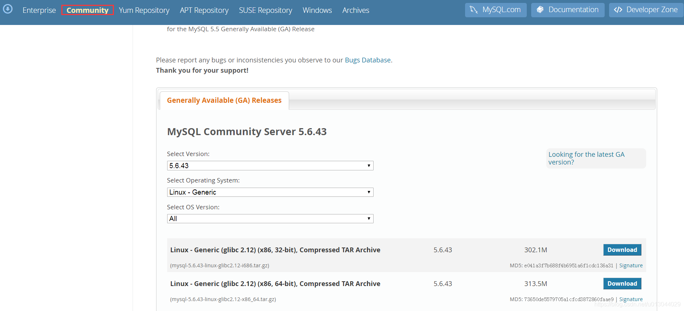
Task: Click the code brackets icon on Developer Zone
Action: [618, 10]
